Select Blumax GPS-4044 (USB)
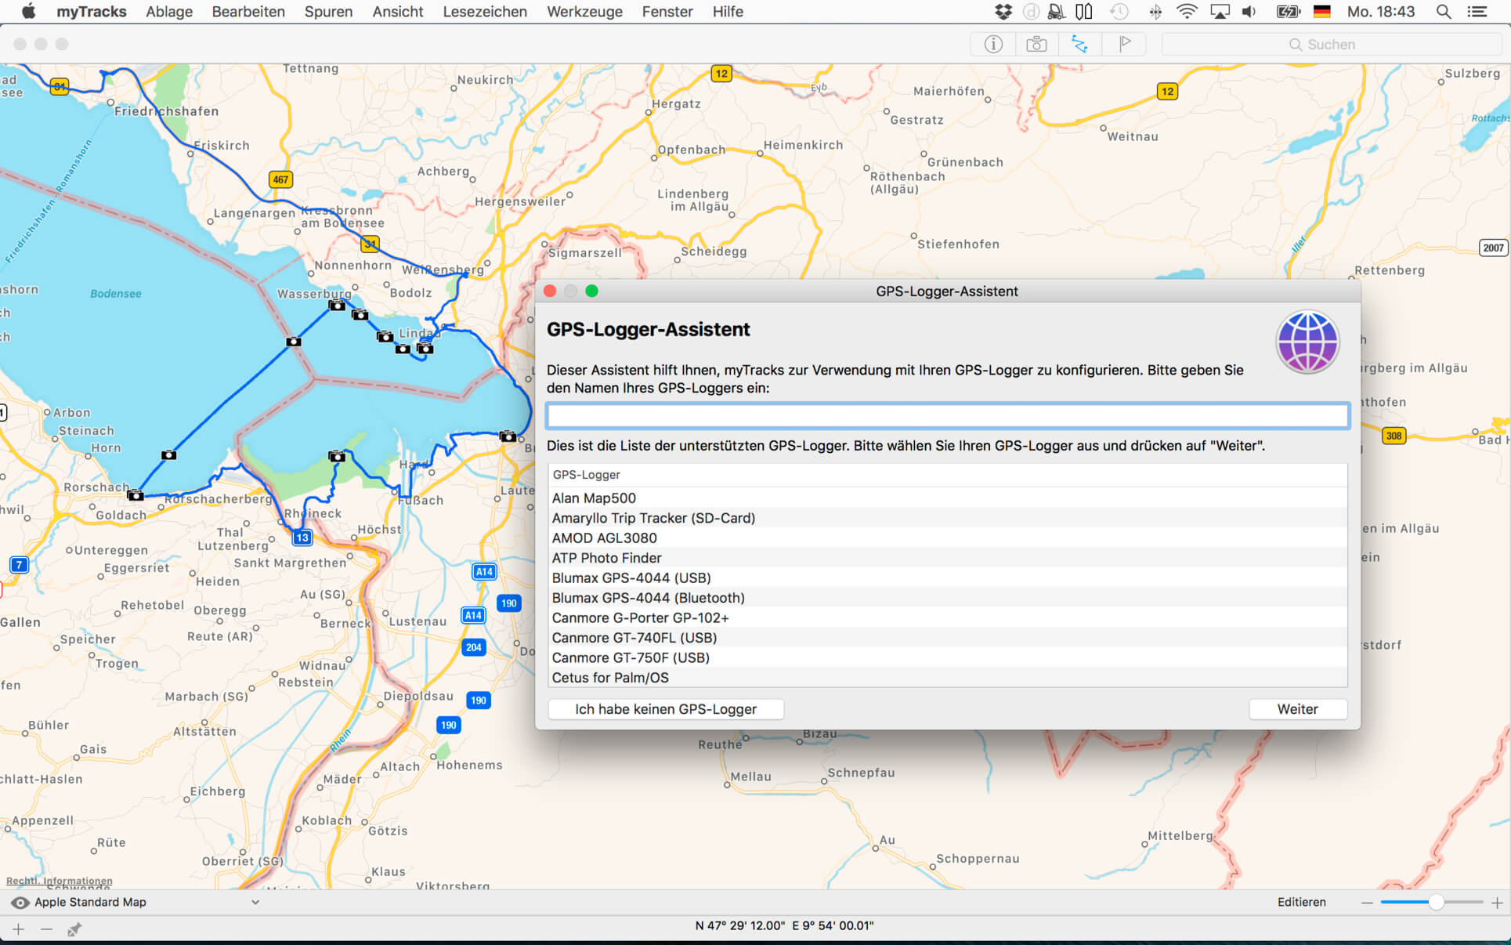1511x945 pixels. point(948,578)
